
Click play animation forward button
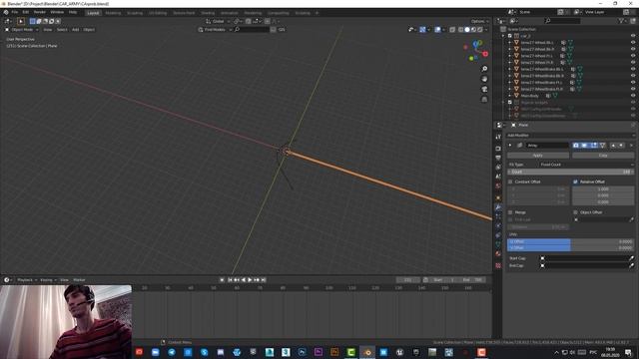click(250, 279)
